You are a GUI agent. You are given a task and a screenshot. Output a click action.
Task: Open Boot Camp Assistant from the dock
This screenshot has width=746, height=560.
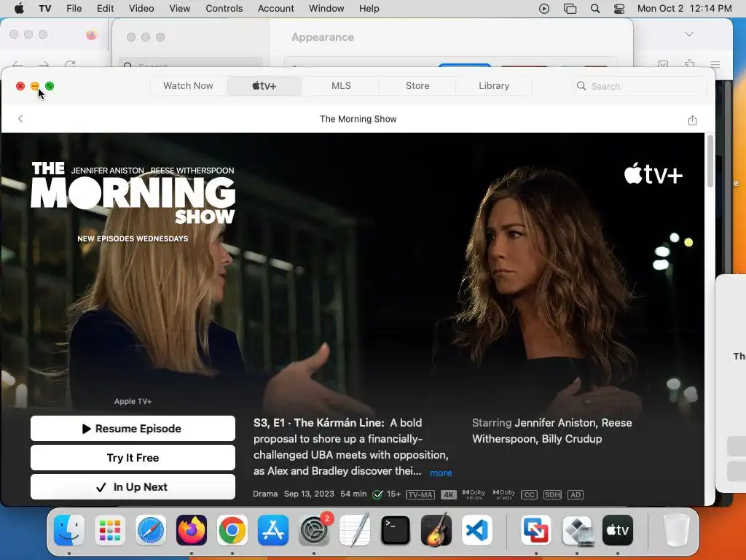pos(577,529)
